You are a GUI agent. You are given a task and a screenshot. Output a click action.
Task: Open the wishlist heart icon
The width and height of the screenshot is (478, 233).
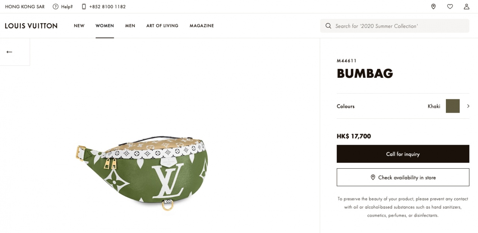450,6
